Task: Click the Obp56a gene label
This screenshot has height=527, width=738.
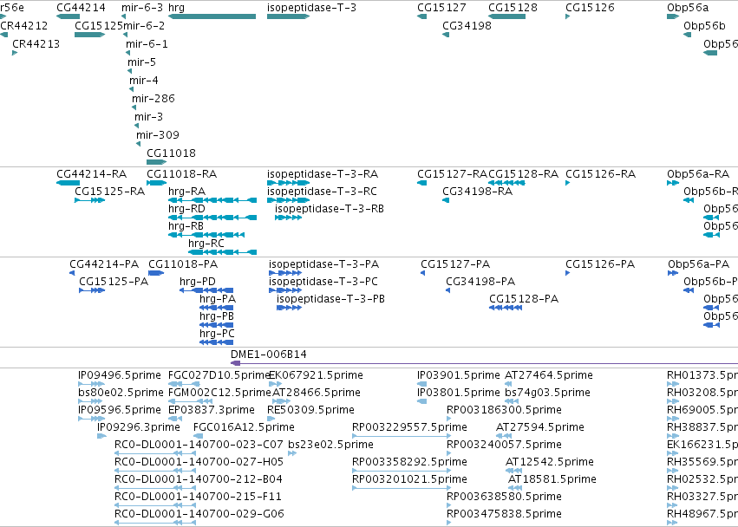Action: tap(688, 8)
